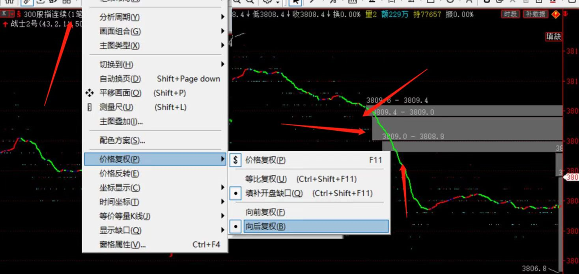Click the 价格反转(E) menu entry
579x274 pixels.
(x=155, y=173)
